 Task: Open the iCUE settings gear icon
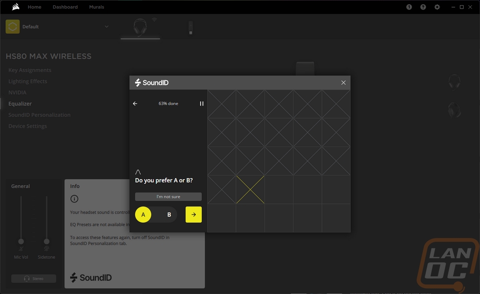point(437,7)
